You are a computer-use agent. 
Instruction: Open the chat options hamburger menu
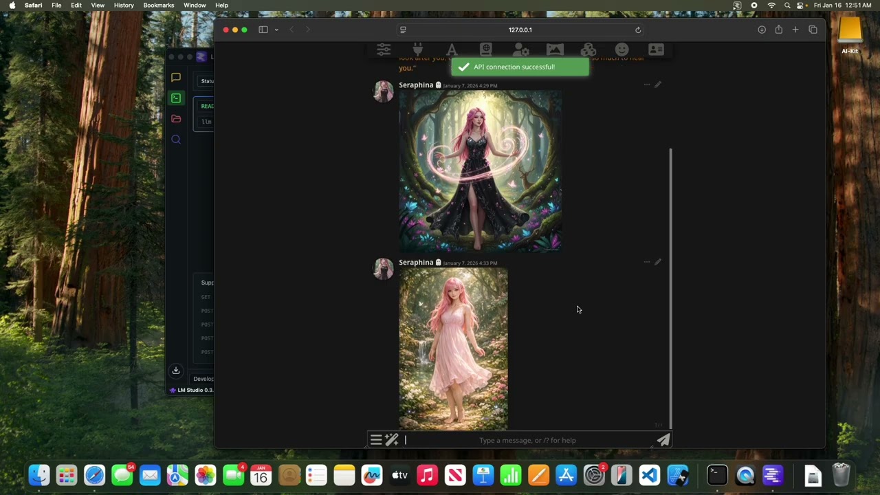pyautogui.click(x=376, y=440)
